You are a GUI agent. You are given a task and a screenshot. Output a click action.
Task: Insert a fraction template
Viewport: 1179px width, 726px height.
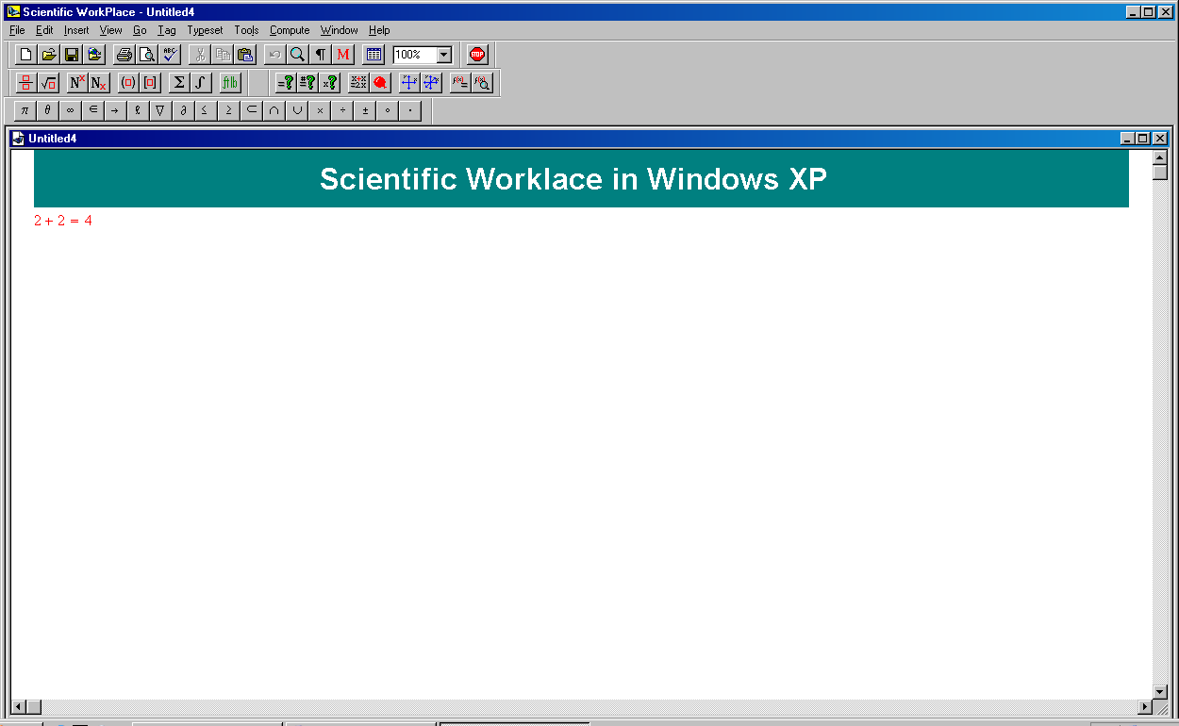pos(26,83)
